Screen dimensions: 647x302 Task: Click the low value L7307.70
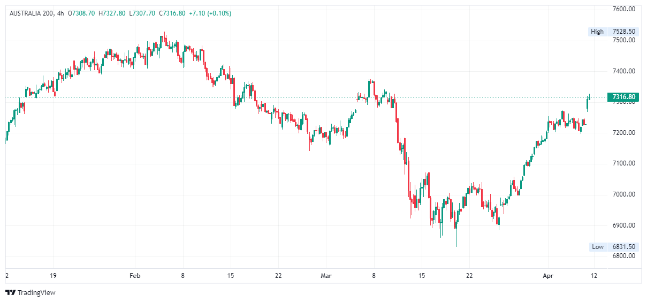tap(142, 13)
